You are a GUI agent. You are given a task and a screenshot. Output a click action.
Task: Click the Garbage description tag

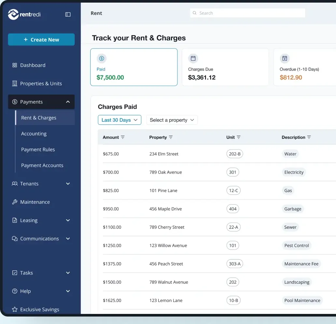click(293, 209)
